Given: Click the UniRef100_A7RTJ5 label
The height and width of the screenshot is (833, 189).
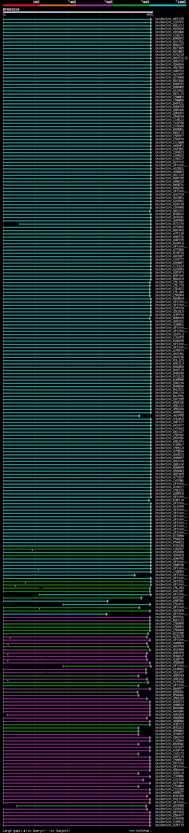Looking at the screenshot, I should (169, 825).
